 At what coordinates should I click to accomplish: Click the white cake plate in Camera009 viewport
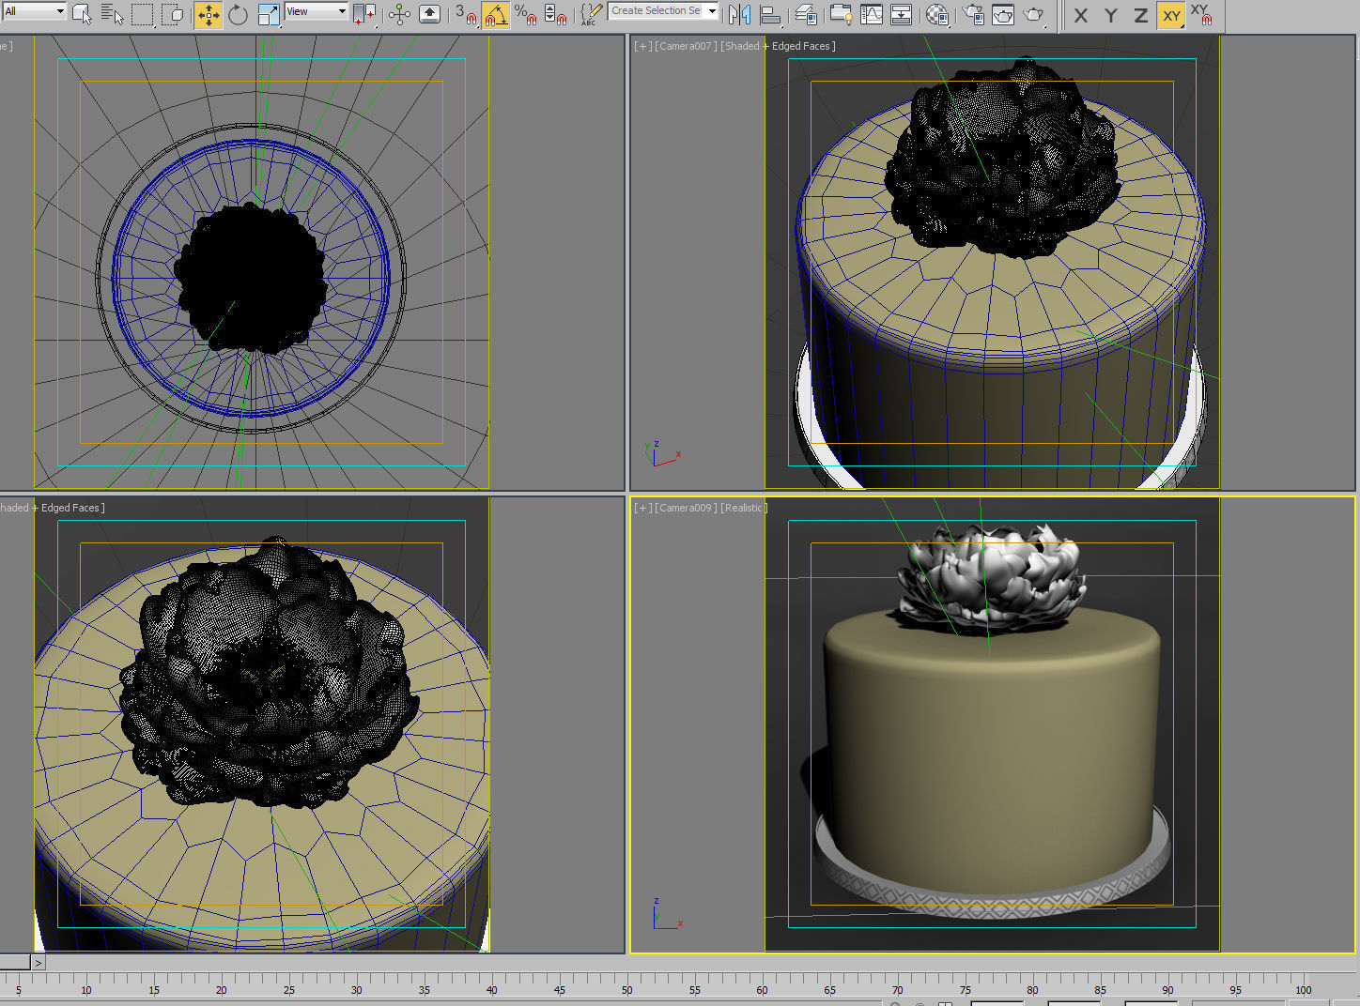991,904
